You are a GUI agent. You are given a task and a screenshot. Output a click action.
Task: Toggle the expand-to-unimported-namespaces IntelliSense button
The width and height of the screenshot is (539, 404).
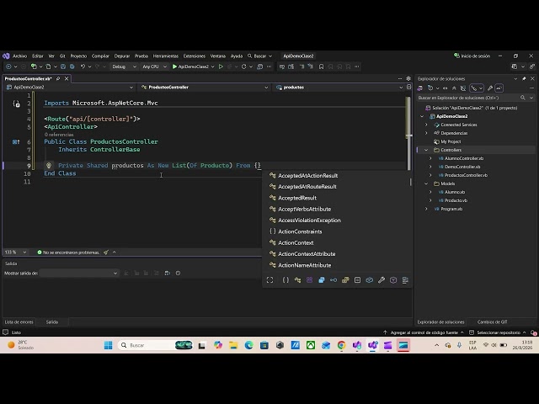(269, 280)
